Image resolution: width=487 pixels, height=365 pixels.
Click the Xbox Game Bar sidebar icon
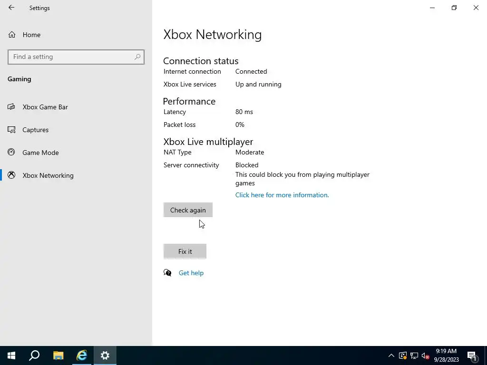click(x=11, y=107)
